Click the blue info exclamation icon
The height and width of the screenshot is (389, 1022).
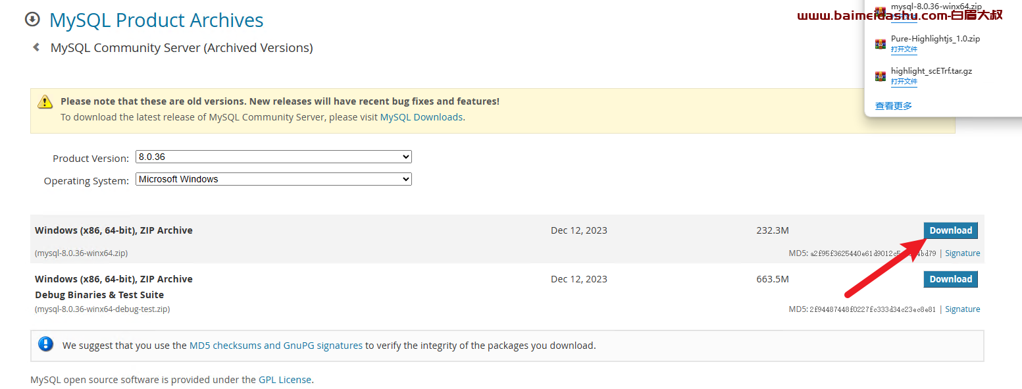(x=45, y=344)
